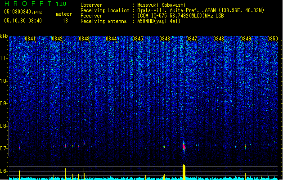This screenshot has width=283, height=180.
Task: Click the 0348 time marker
Action: tap(219, 39)
